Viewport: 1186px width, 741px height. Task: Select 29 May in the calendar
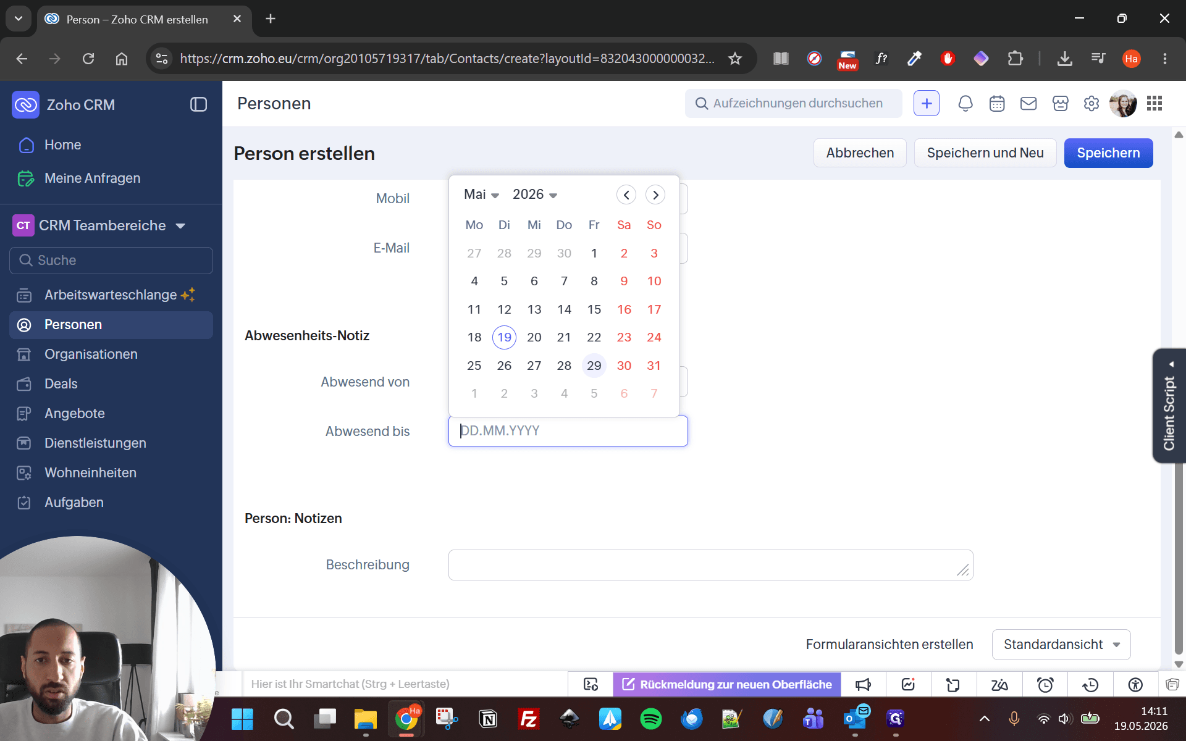point(594,366)
